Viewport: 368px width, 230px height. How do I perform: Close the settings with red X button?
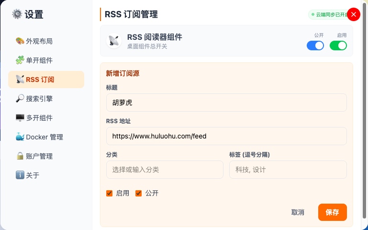(x=354, y=14)
